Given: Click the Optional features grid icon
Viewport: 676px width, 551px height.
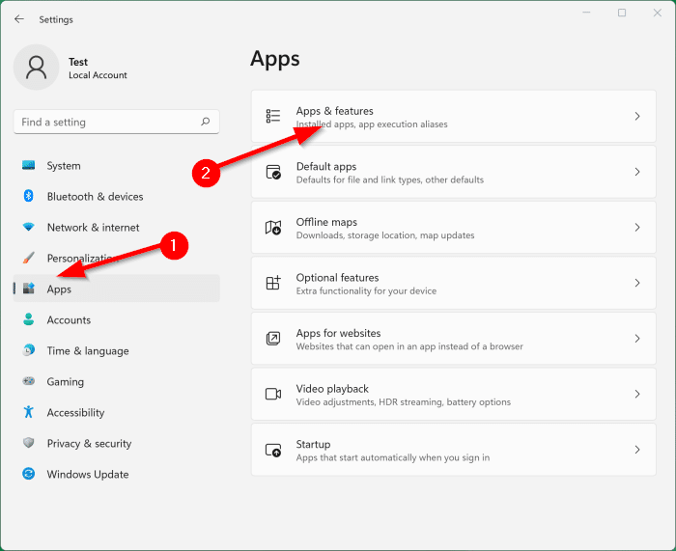Looking at the screenshot, I should pos(273,283).
